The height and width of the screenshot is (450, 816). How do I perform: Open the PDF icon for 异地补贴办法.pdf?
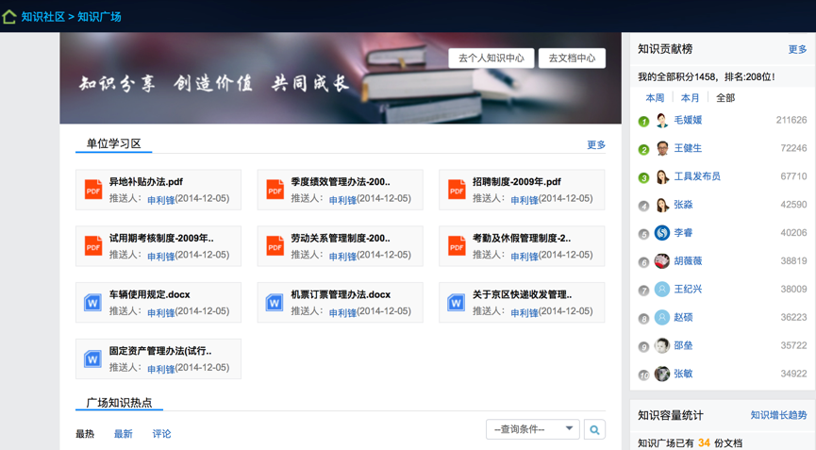click(93, 190)
